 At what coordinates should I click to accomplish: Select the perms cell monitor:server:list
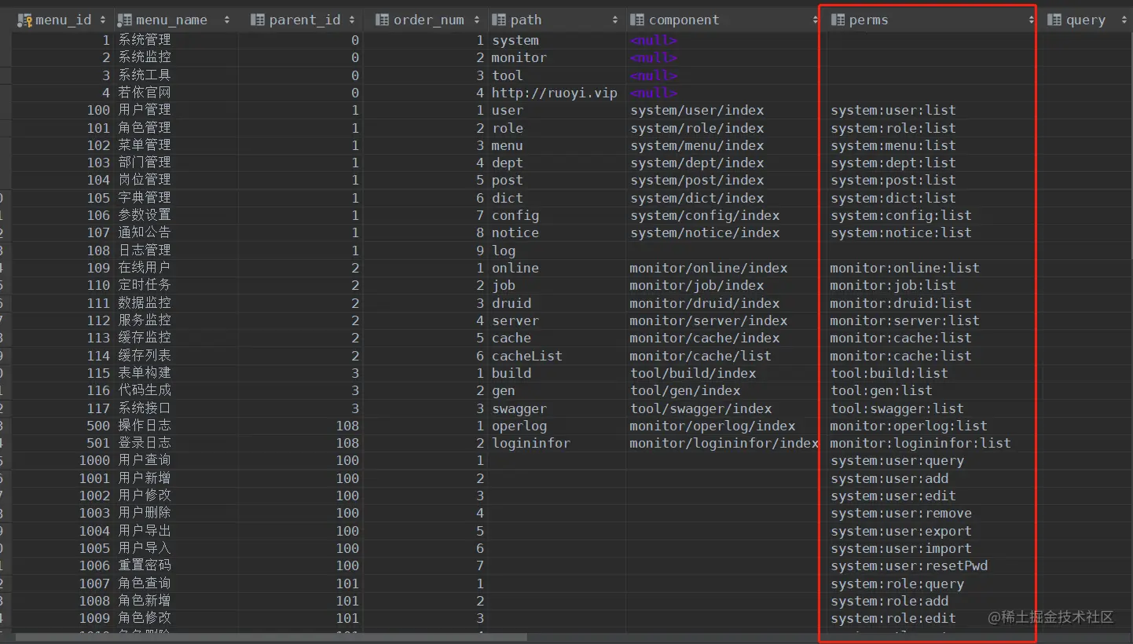(905, 320)
